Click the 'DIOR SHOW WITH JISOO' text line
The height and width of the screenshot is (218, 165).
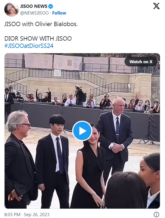38,38
